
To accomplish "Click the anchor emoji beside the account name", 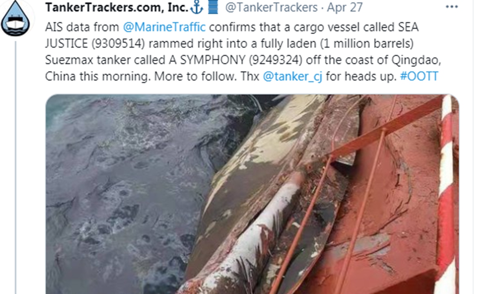I will 197,7.
